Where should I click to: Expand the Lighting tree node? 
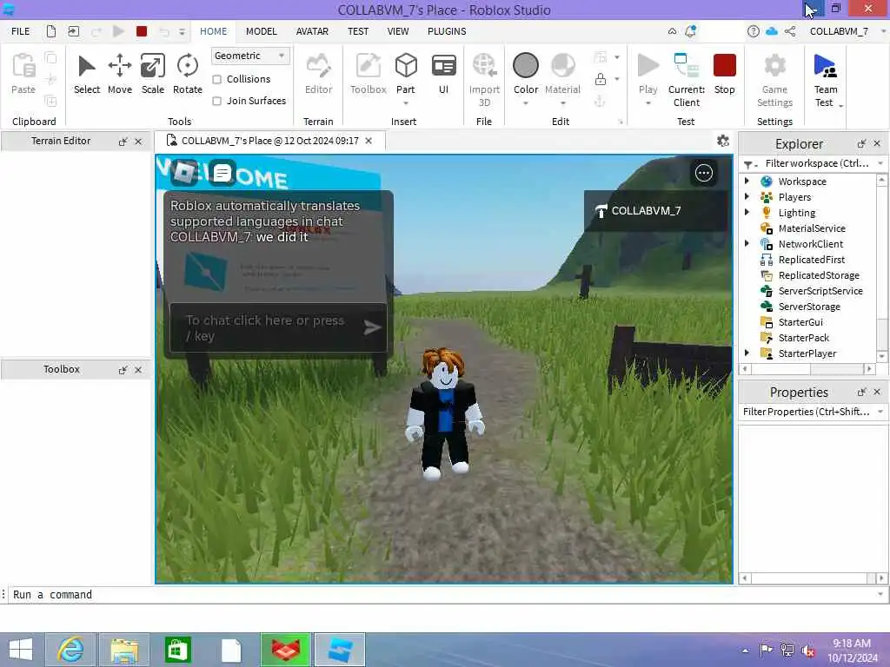tap(747, 212)
